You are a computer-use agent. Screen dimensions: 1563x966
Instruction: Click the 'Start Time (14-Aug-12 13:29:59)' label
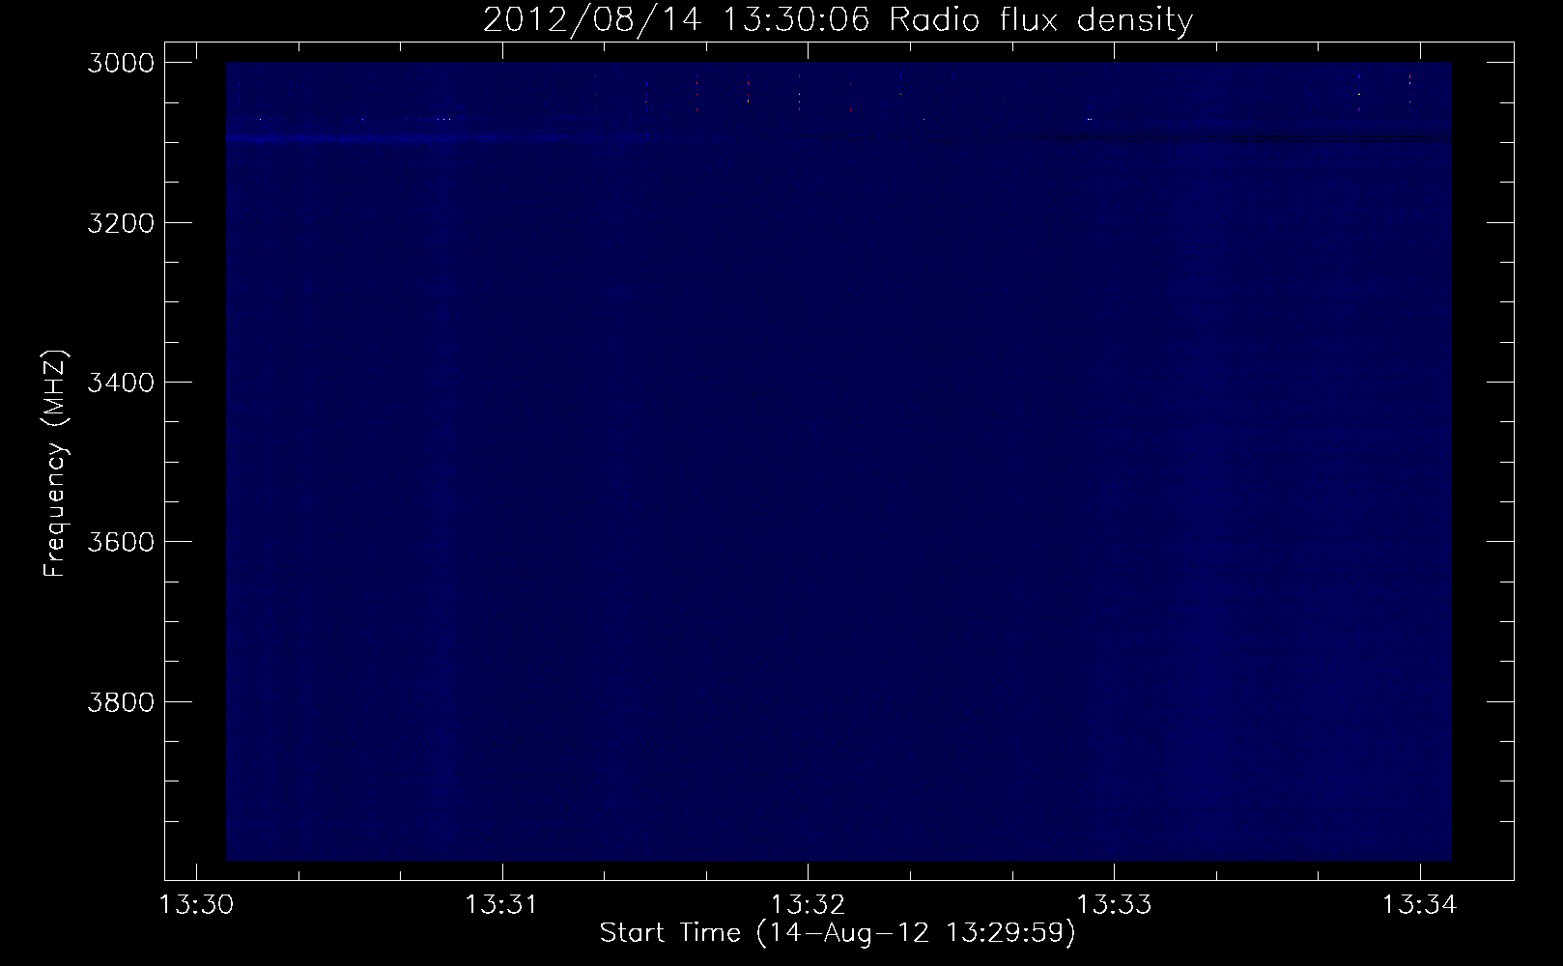[x=838, y=934]
